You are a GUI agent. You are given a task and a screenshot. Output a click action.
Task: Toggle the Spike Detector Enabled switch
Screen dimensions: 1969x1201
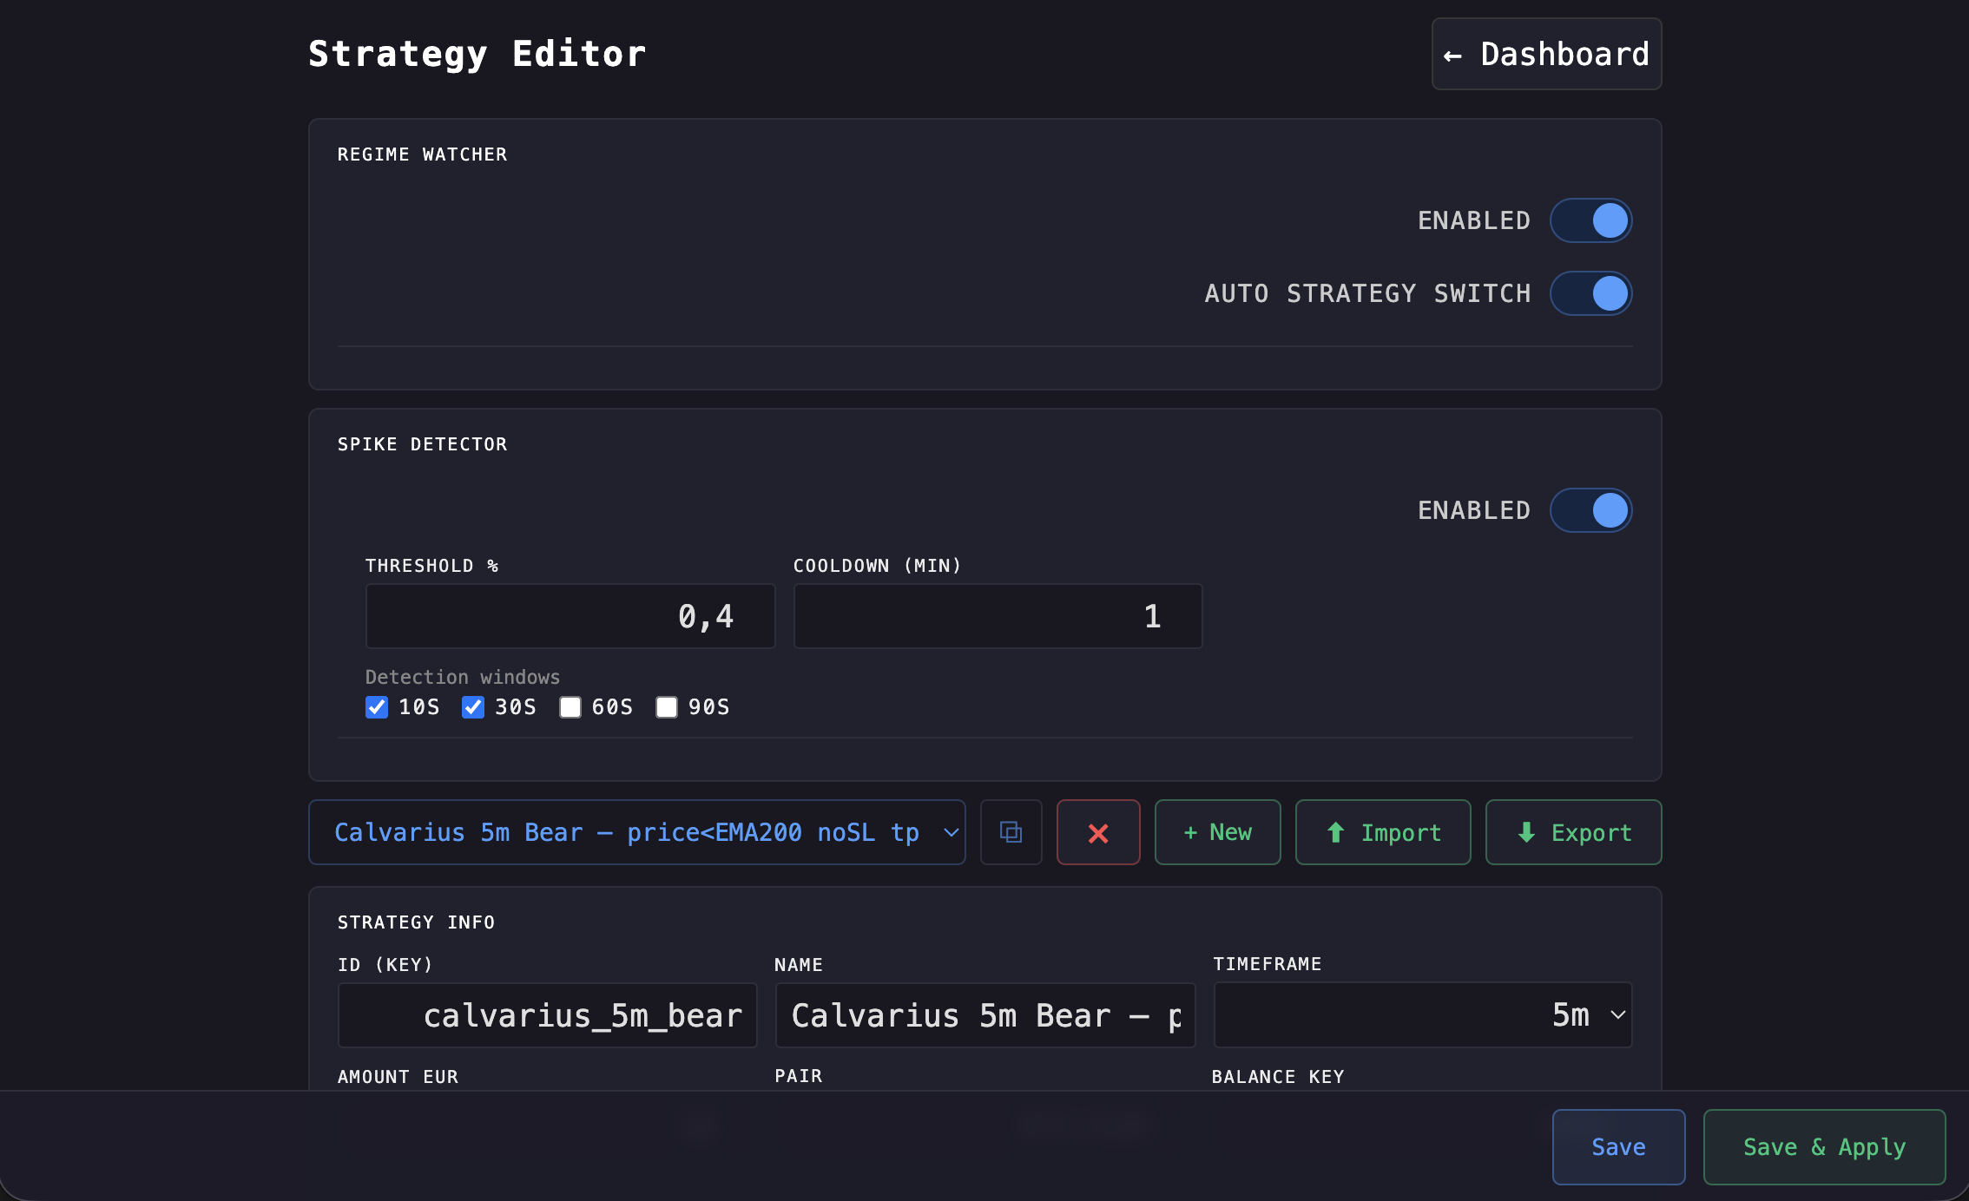pos(1590,510)
